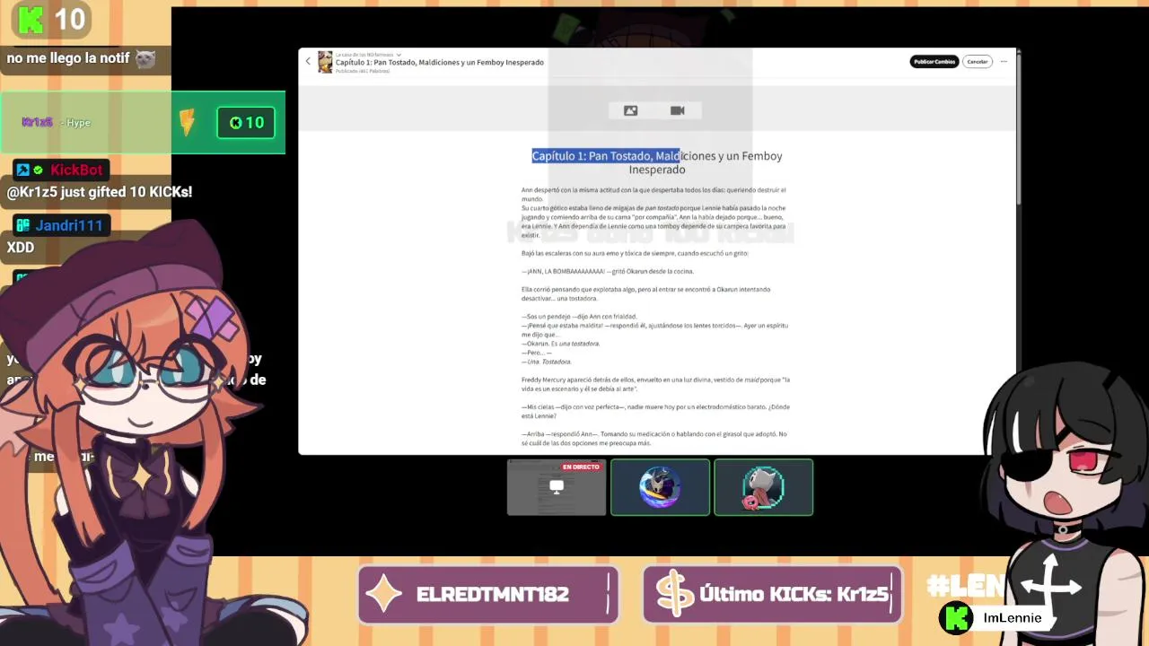
Task: Click the Jandri111 username in chat
Action: pos(69,225)
